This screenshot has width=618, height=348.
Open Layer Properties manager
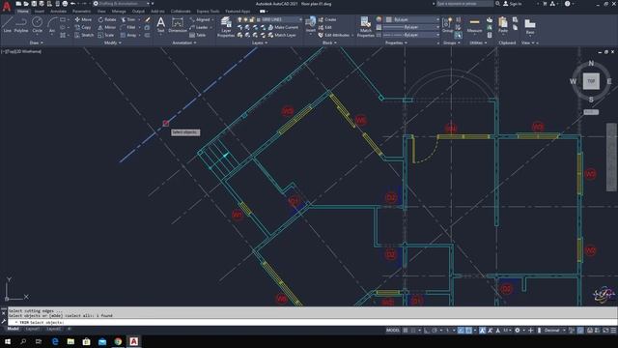[226, 27]
